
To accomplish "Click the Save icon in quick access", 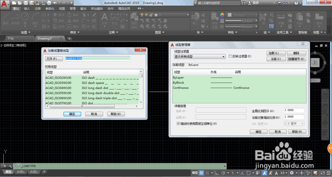I will click(26, 3).
